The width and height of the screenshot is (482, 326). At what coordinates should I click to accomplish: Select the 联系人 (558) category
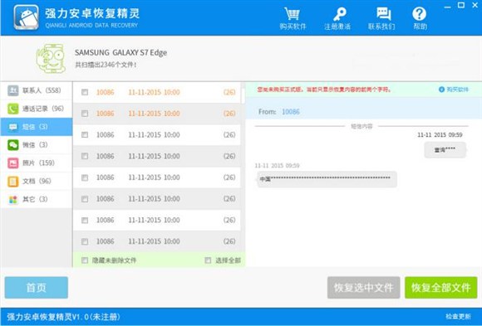37,90
